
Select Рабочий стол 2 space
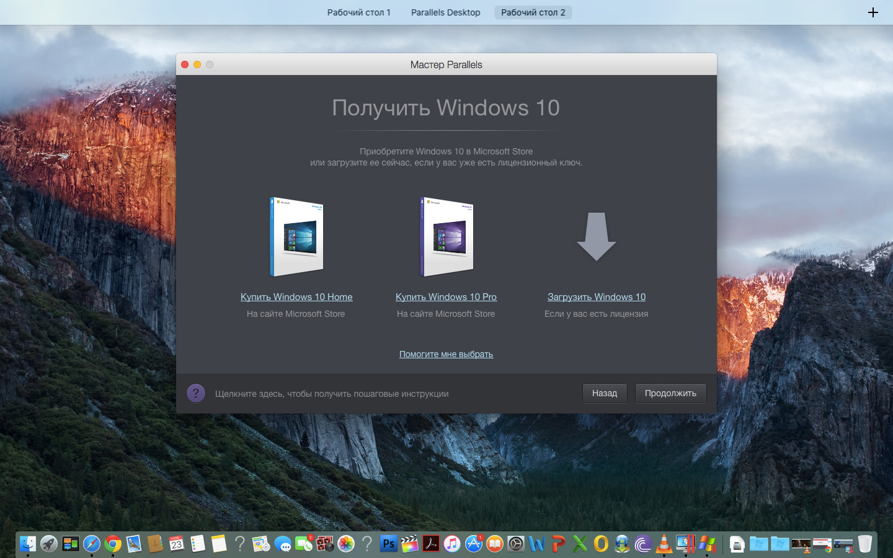(533, 12)
